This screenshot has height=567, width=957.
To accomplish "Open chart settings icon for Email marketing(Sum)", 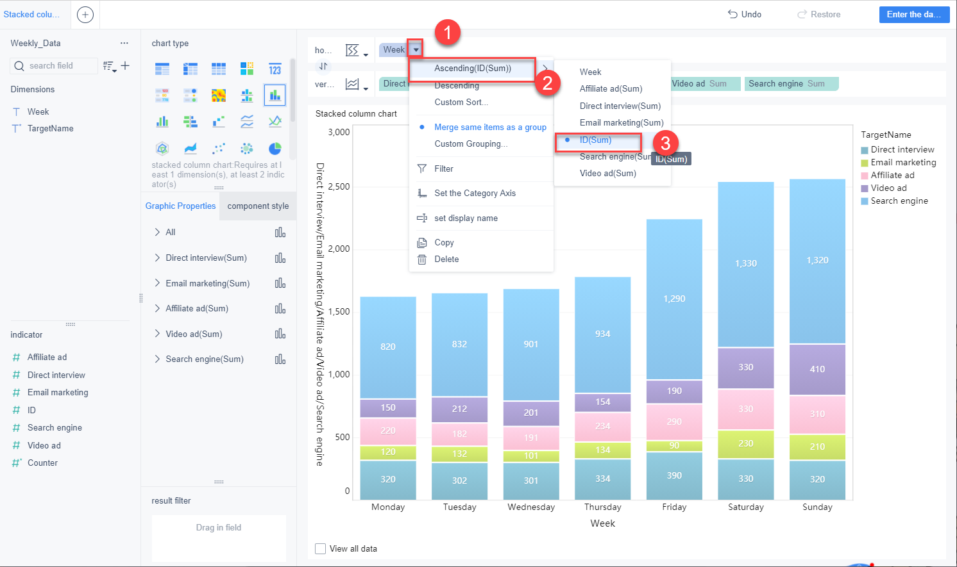I will [280, 283].
